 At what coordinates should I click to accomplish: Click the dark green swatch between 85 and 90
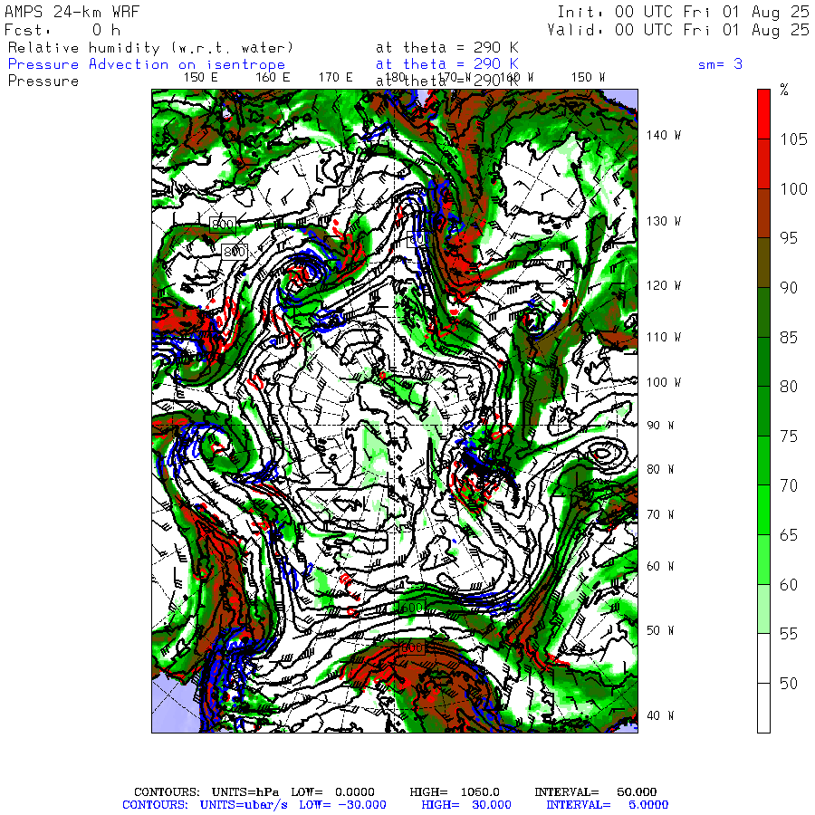763,312
